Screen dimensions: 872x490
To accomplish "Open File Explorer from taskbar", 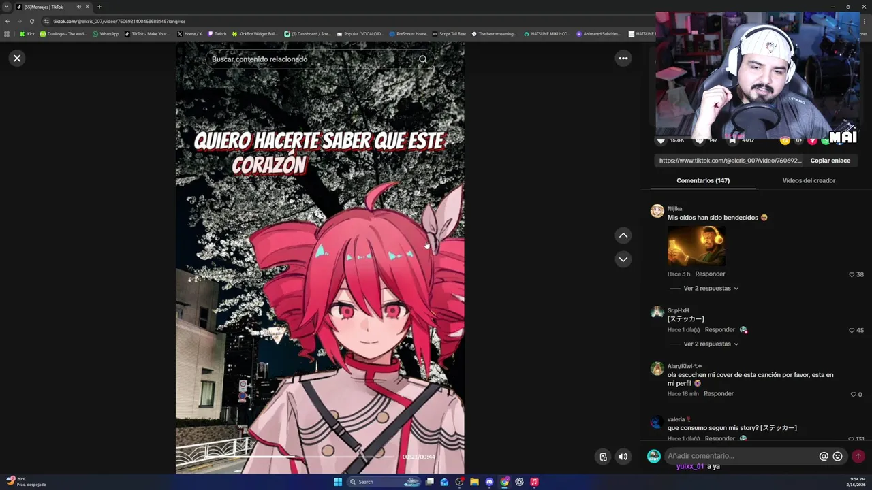I will 474,482.
